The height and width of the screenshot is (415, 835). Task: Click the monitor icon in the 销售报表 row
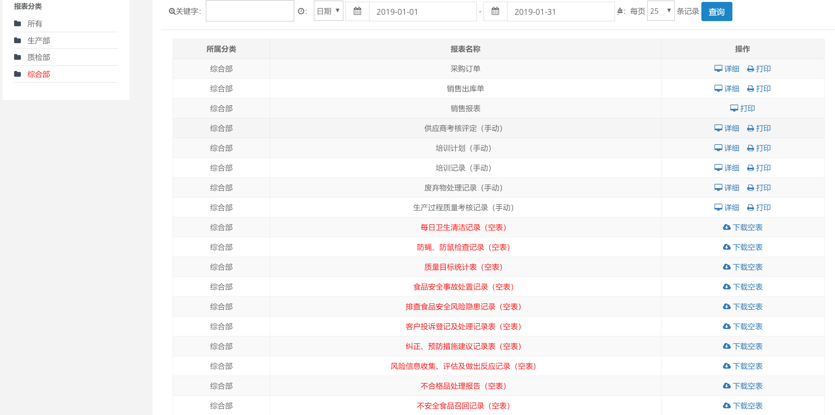coord(734,108)
